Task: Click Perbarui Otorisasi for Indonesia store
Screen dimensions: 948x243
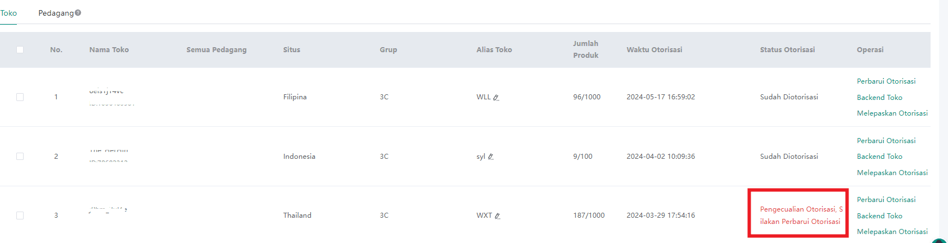Action: tap(886, 141)
